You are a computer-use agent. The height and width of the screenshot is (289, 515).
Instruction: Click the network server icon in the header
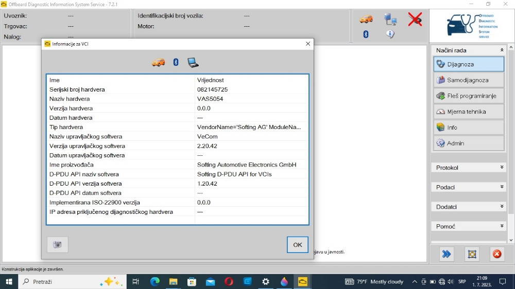pos(390,20)
